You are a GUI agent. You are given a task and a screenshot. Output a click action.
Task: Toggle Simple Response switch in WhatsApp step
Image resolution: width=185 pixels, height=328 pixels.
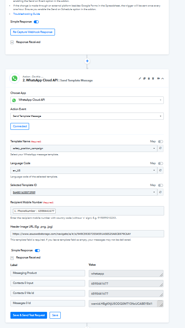pos(37,251)
